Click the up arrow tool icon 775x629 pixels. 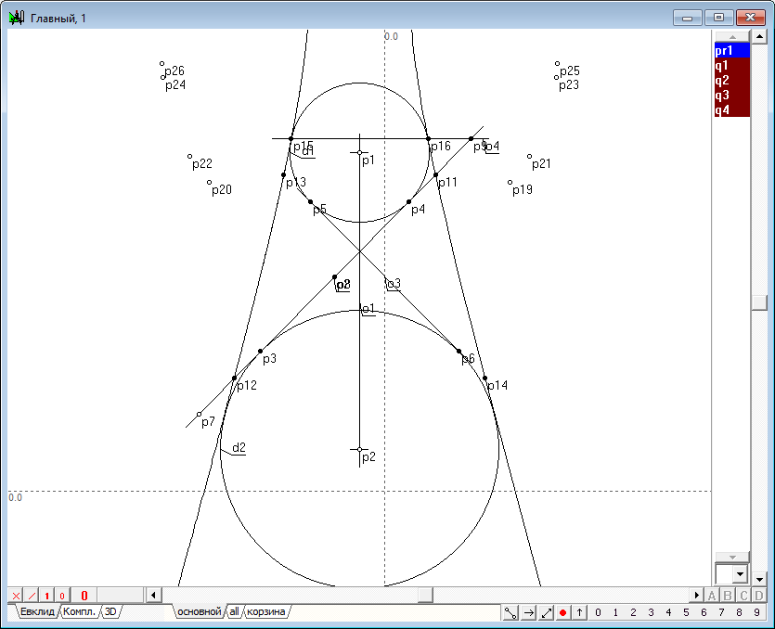pyautogui.click(x=579, y=612)
